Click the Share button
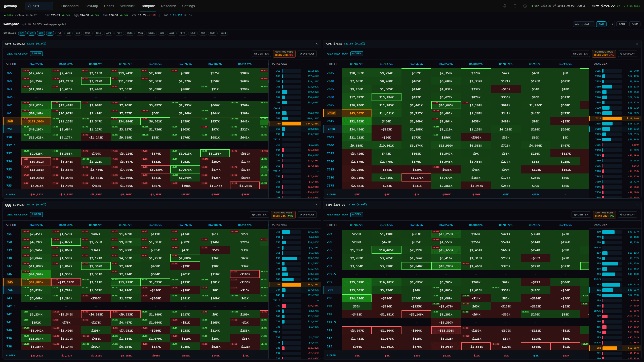This screenshot has height=362, width=644. [x=622, y=24]
